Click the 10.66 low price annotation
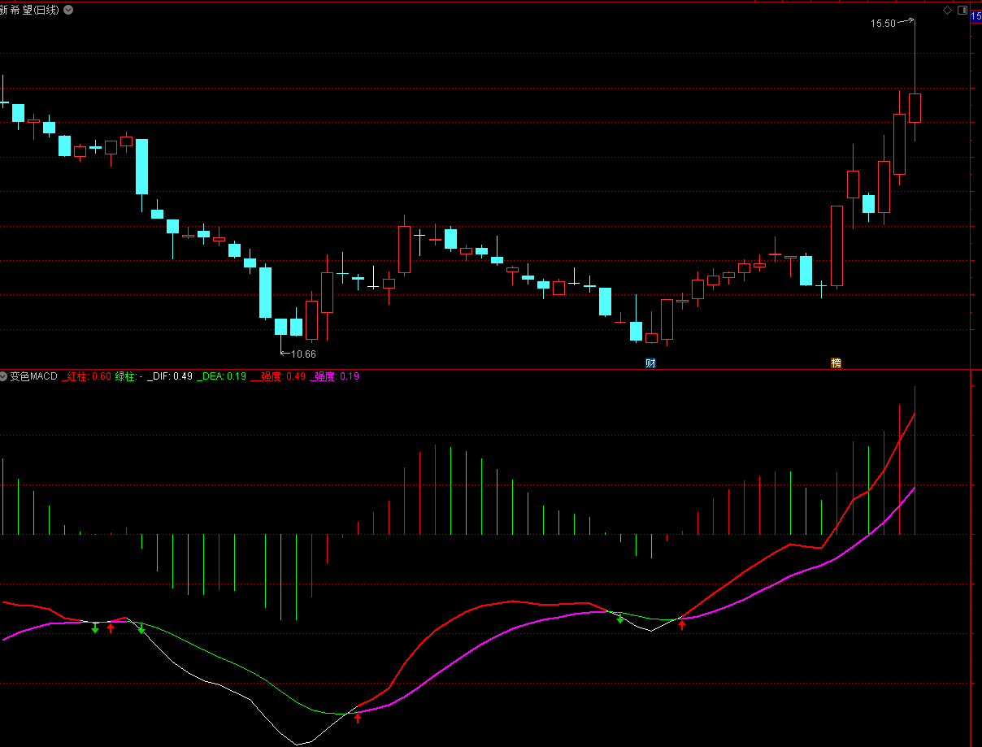982x747 pixels. [304, 354]
